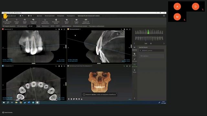Toggle contrast in side-profile viewport
Screen dimensions: 207x116
pos(124,29)
